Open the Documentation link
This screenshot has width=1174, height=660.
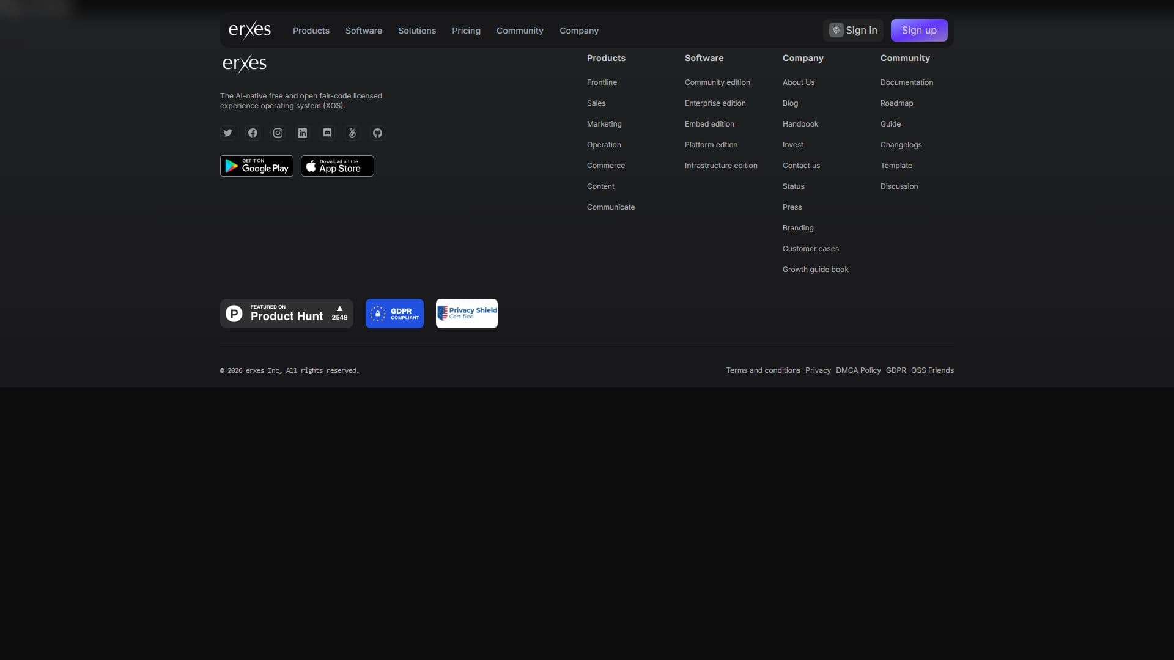tap(907, 82)
